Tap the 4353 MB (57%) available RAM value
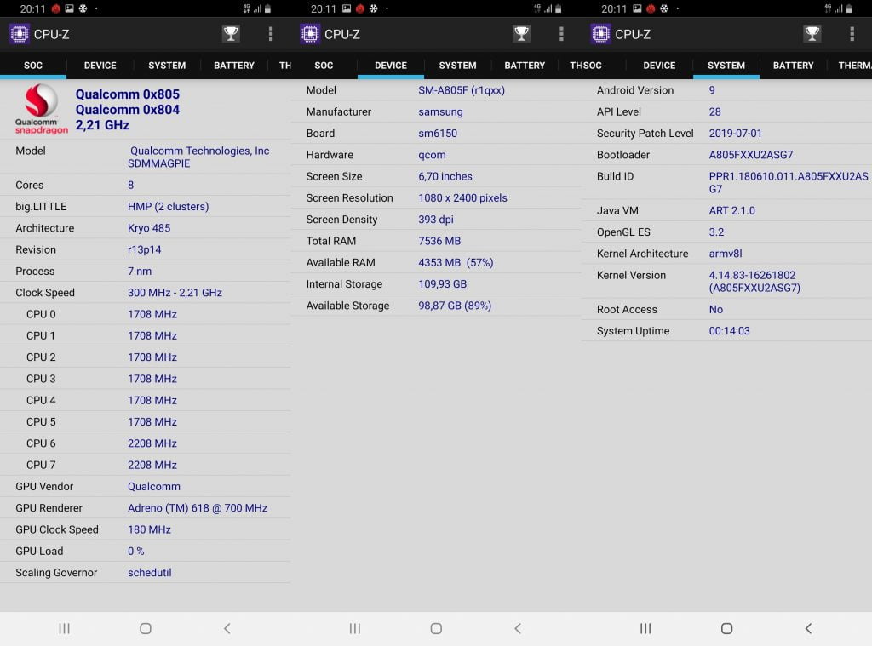The image size is (872, 646). pyautogui.click(x=456, y=262)
